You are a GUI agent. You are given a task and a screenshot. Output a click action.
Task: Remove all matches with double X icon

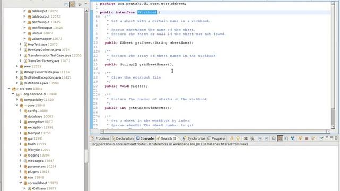point(252,138)
